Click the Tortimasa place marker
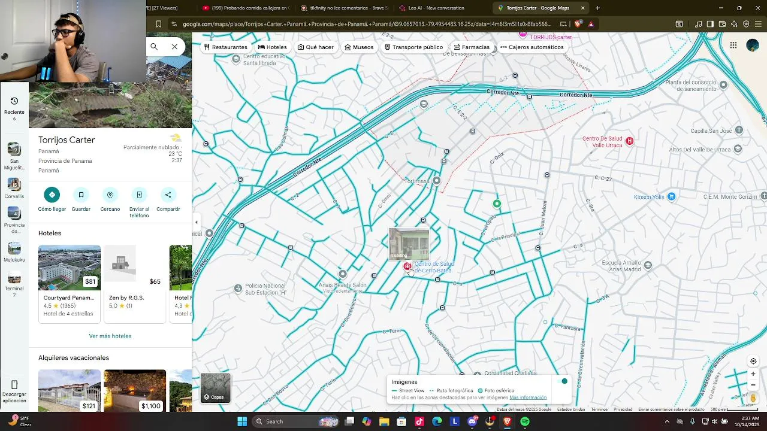Screen dimensions: 767x431 [437, 180]
